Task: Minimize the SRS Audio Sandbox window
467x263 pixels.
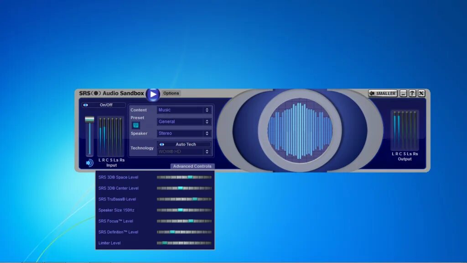Action: click(x=403, y=93)
